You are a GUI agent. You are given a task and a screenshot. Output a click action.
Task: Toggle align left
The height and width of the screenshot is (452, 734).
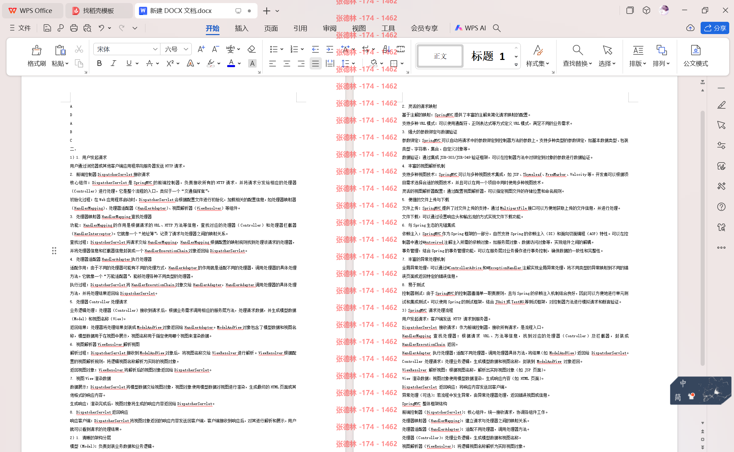click(x=272, y=63)
